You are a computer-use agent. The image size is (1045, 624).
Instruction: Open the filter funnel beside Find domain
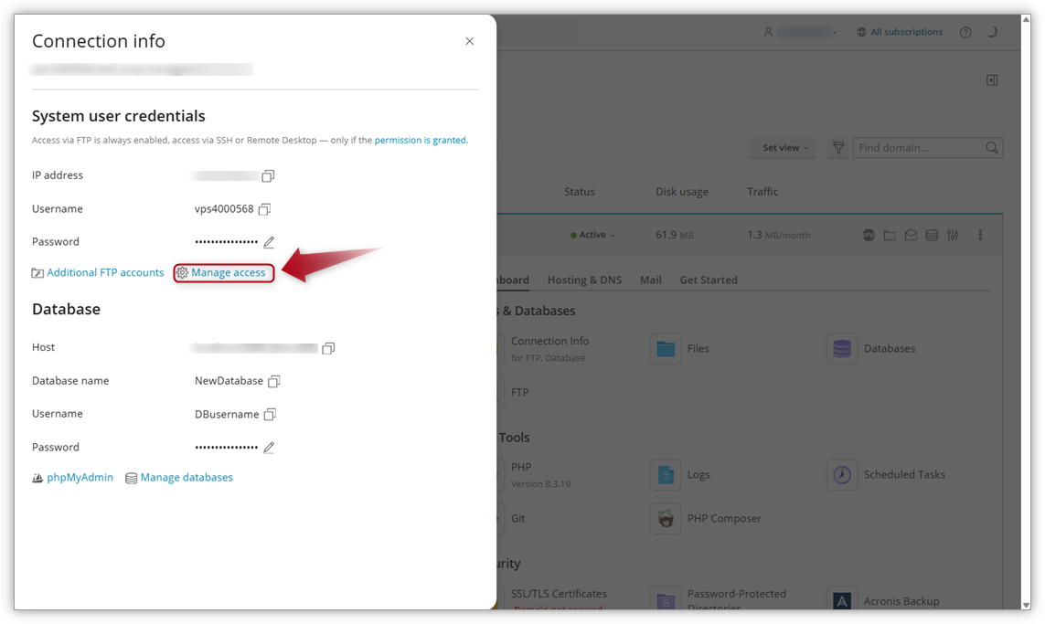point(837,147)
